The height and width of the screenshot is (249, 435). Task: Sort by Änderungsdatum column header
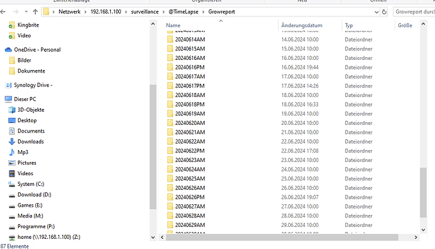(x=302, y=25)
